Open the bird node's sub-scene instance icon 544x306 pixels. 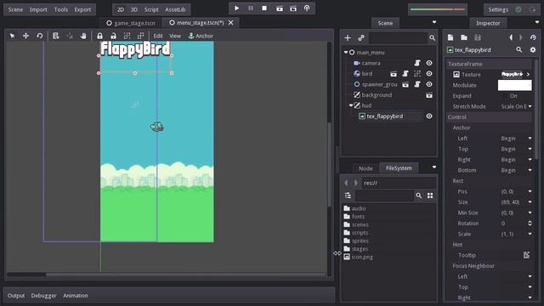point(394,74)
